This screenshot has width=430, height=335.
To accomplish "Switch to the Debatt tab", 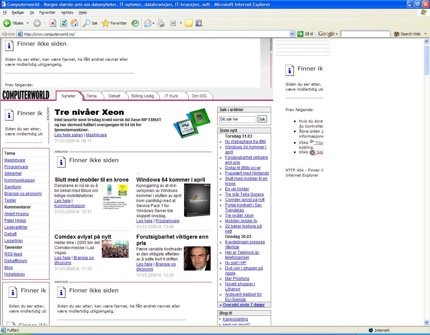I will pyautogui.click(x=114, y=96).
